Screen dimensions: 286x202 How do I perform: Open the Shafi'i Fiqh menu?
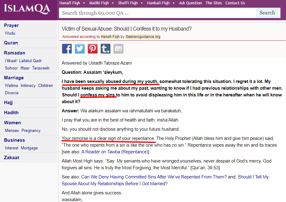click(x=128, y=3)
